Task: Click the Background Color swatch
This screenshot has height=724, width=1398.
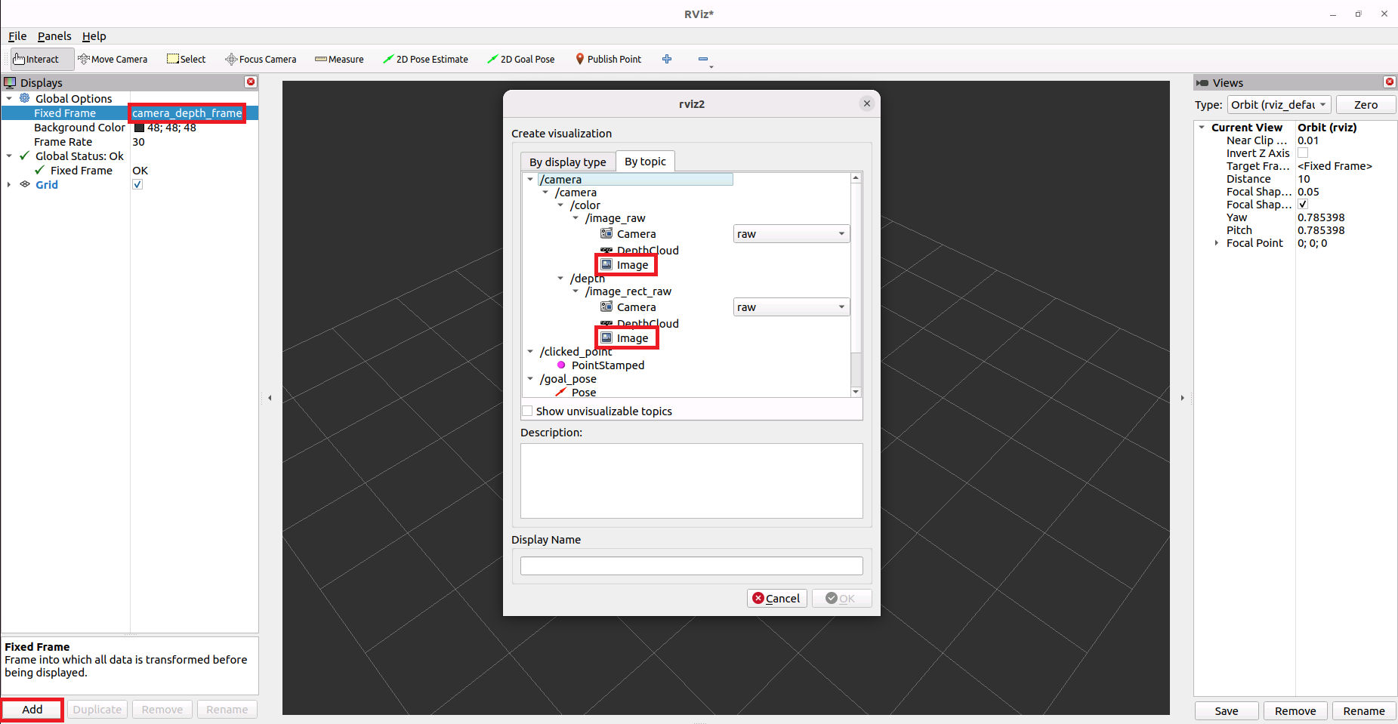Action: tap(139, 128)
